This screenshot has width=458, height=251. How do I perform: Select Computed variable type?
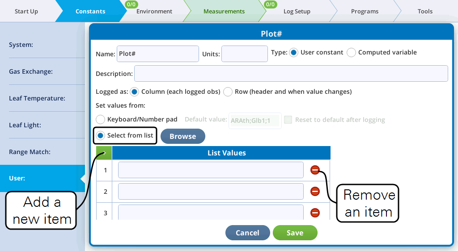(351, 52)
